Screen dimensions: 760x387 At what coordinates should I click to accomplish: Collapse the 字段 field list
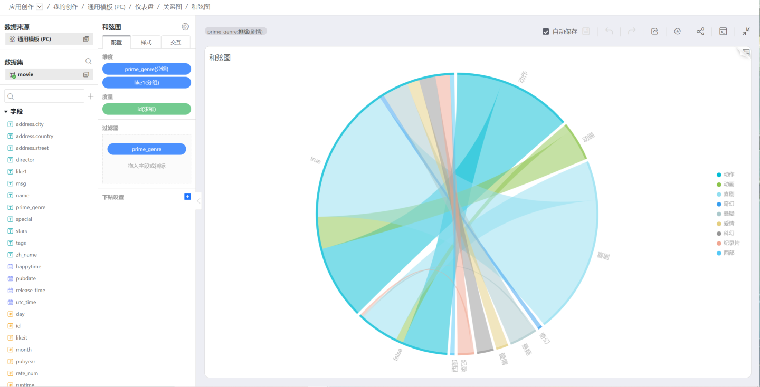tap(6, 112)
